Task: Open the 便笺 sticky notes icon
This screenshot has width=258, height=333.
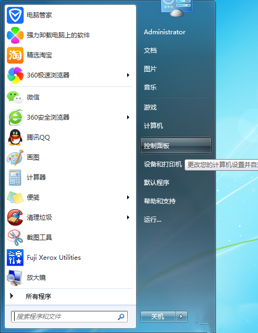Action: click(x=15, y=197)
